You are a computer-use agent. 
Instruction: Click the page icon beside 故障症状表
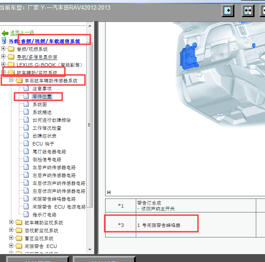26,135
